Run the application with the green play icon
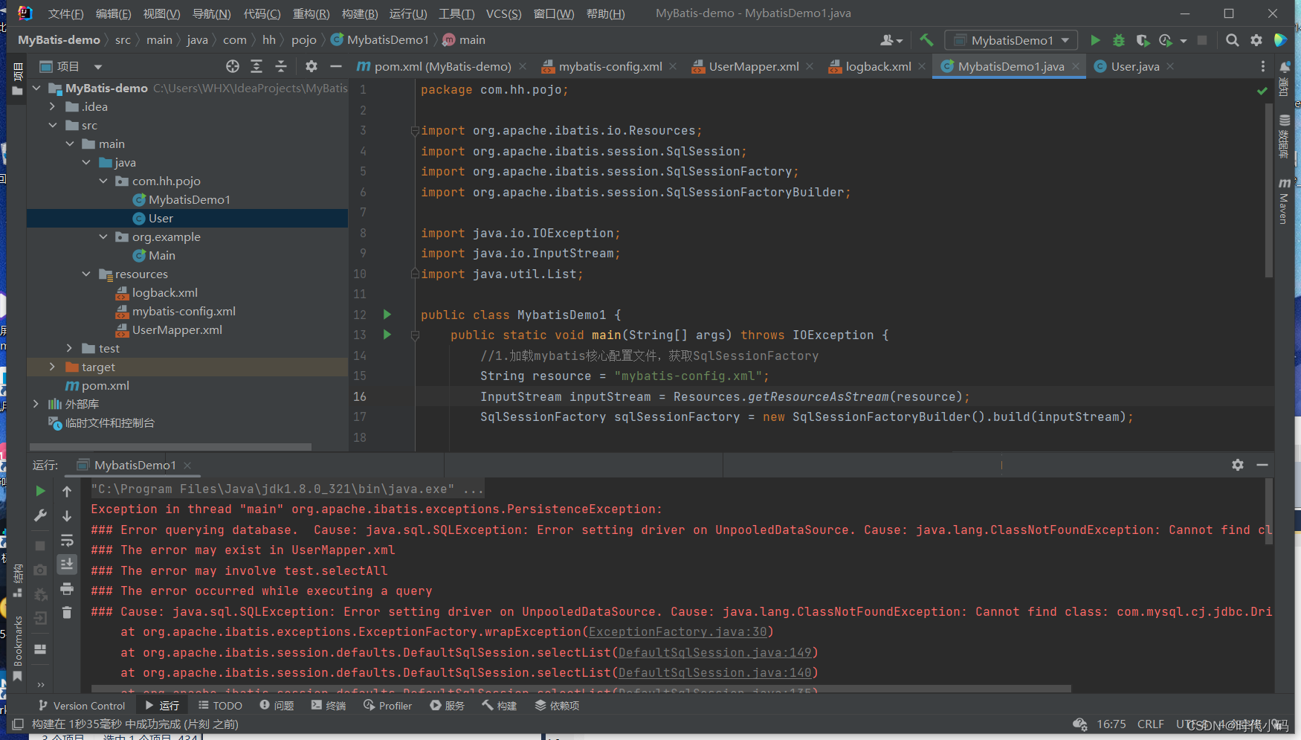Screen dimensions: 1301x740 click(1095, 40)
